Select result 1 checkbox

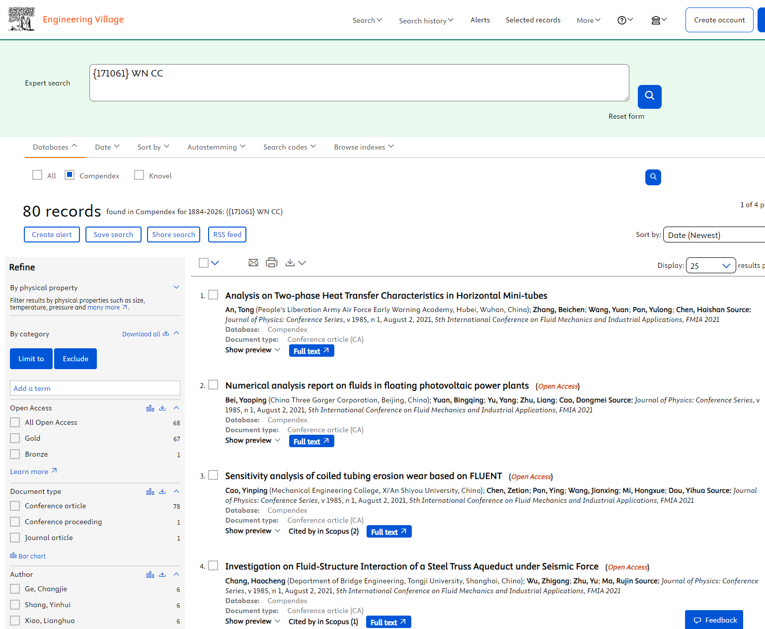pyautogui.click(x=213, y=295)
